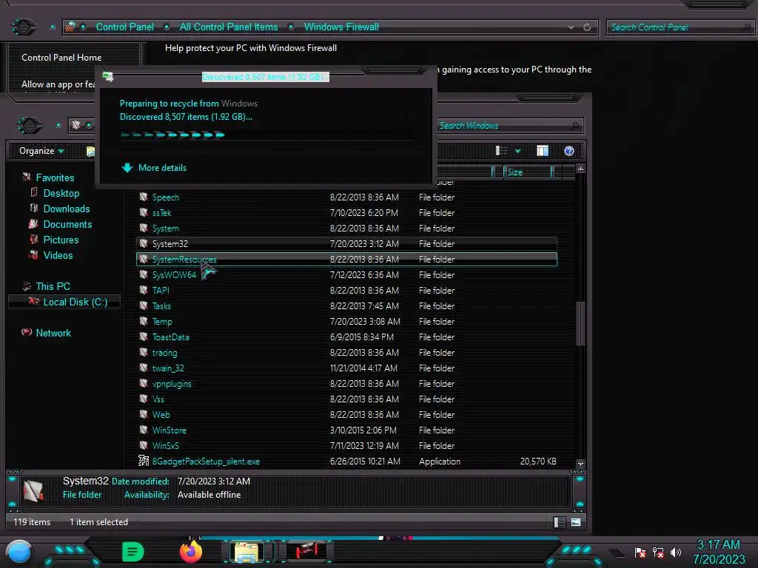Select the SystemResources folder
Screen dimensions: 758x568
(346, 260)
